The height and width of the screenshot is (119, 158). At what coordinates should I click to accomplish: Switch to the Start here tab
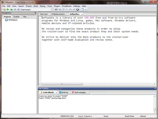pyautogui.click(x=44, y=14)
